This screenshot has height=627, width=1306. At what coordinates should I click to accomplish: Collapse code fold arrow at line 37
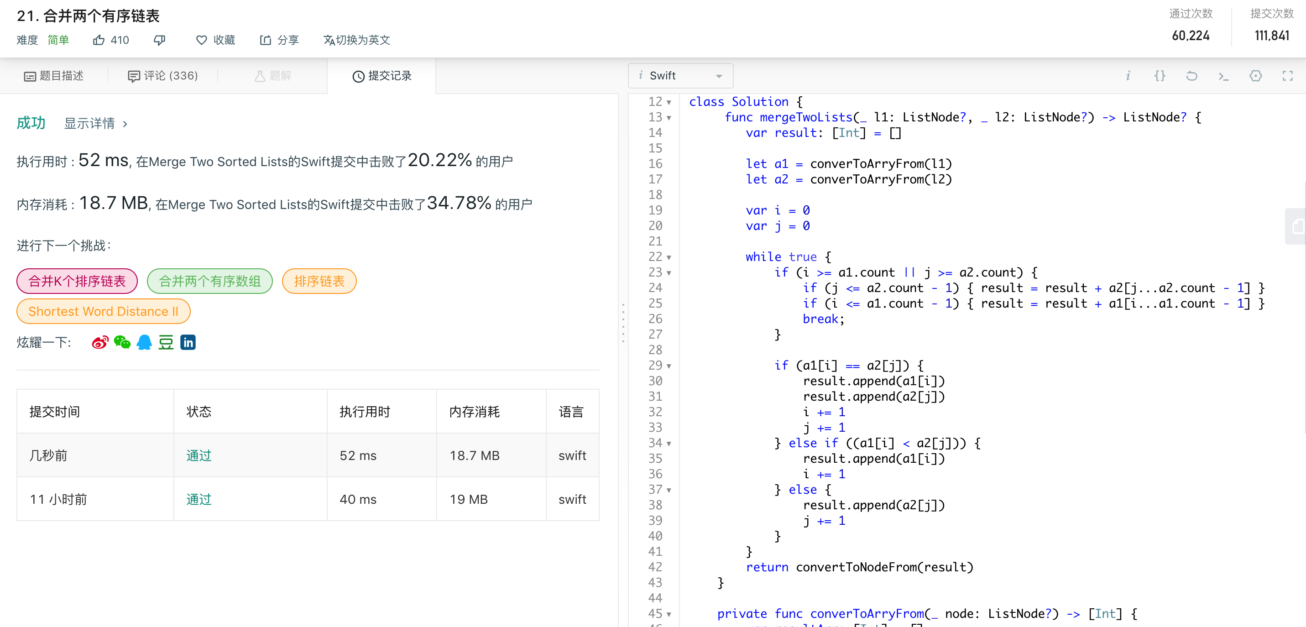(669, 490)
